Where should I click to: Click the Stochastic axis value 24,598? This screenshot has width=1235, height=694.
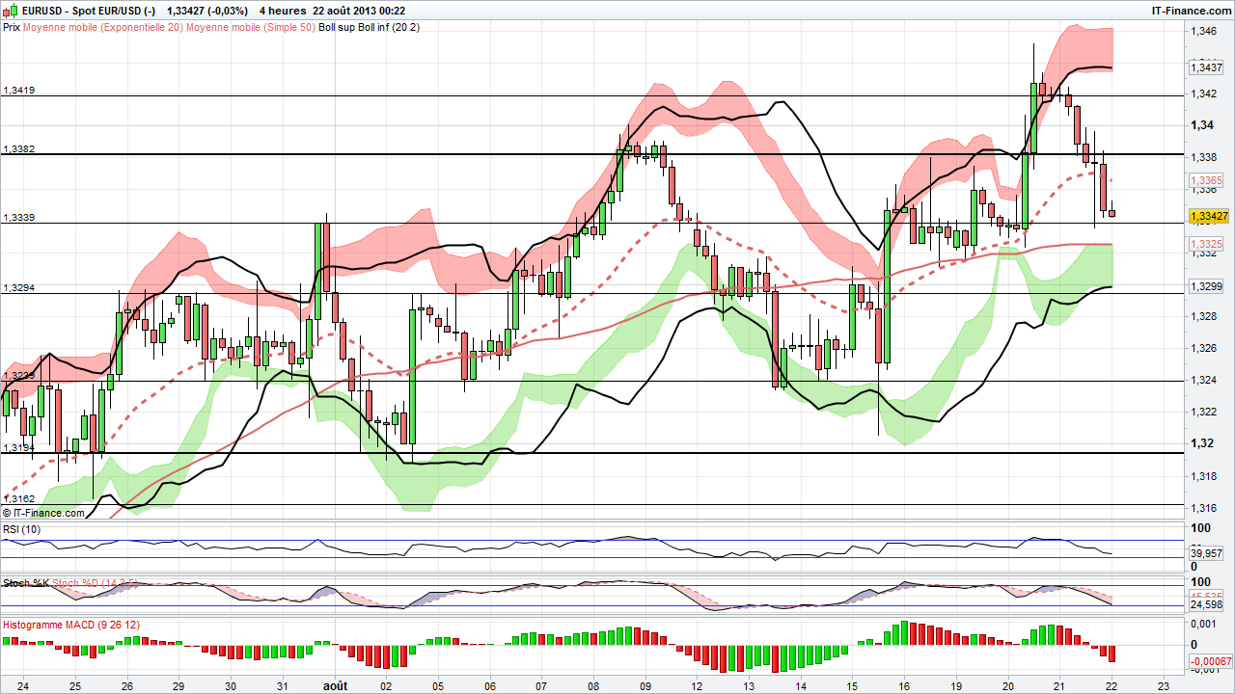[x=1205, y=606]
